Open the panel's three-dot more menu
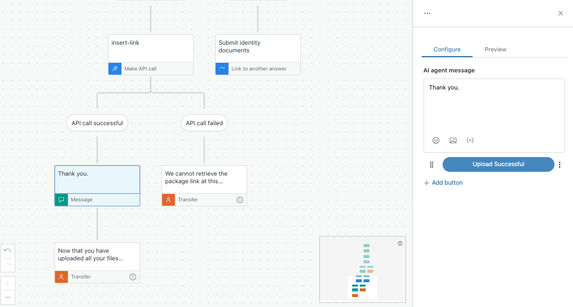573x307 pixels. [427, 13]
